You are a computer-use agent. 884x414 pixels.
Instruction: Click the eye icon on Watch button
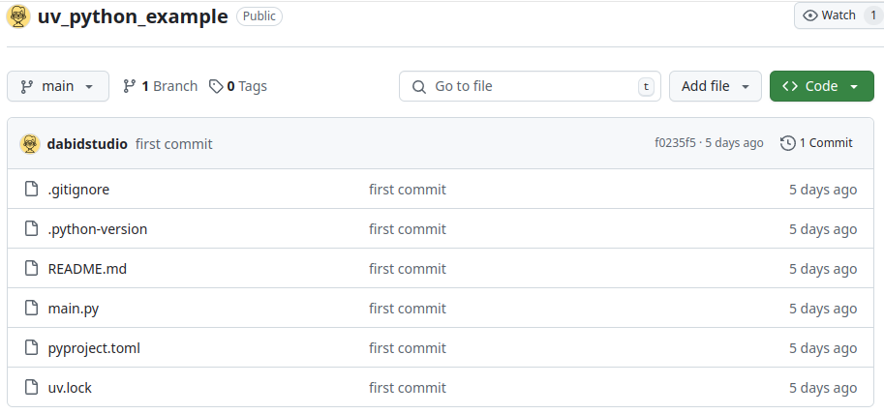tap(810, 15)
